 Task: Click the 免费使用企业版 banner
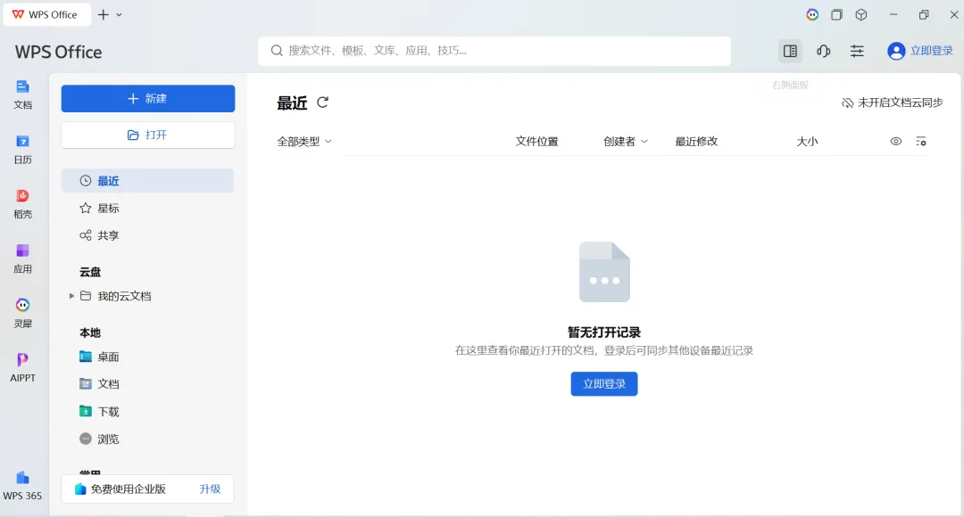147,488
